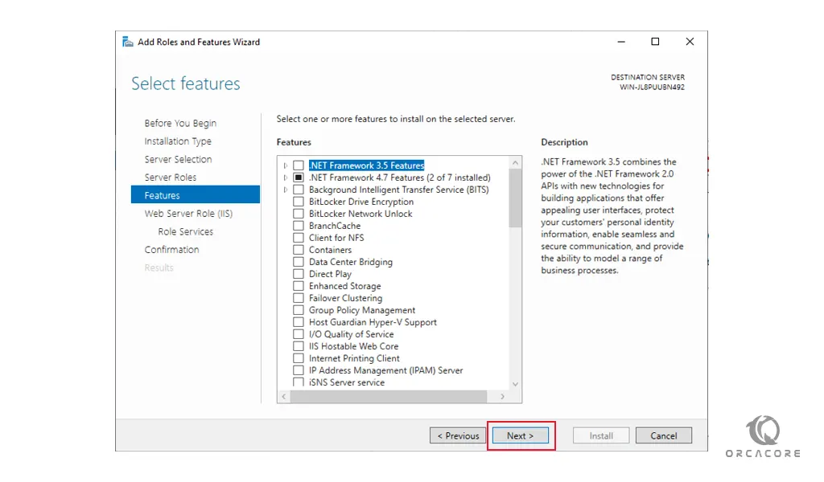824x482 pixels.
Task: Maximize the wizard window
Action: click(655, 42)
